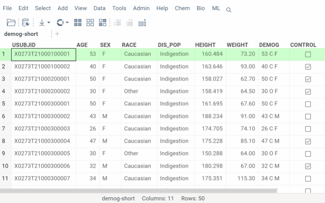The width and height of the screenshot is (325, 203).
Task: Open the Chem menu
Action: [x=182, y=8]
